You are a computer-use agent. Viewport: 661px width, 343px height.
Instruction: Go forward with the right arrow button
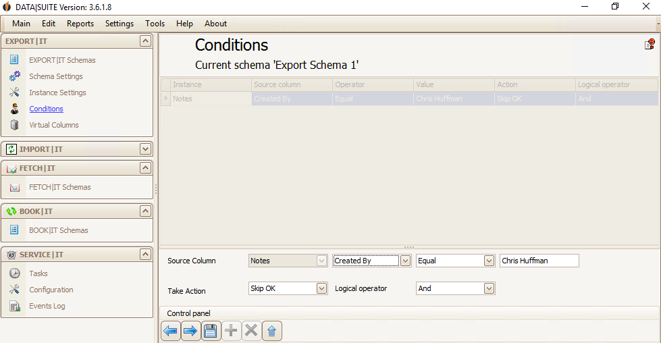[x=190, y=331]
